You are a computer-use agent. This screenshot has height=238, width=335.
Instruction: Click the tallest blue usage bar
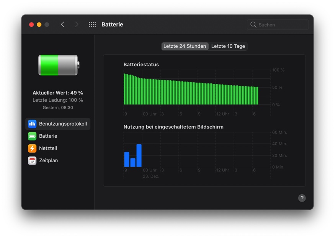click(x=139, y=155)
